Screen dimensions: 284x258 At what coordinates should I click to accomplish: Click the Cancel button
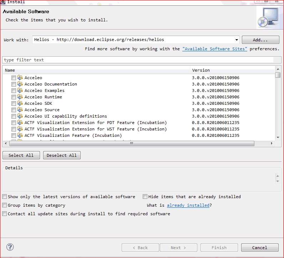(x=260, y=248)
